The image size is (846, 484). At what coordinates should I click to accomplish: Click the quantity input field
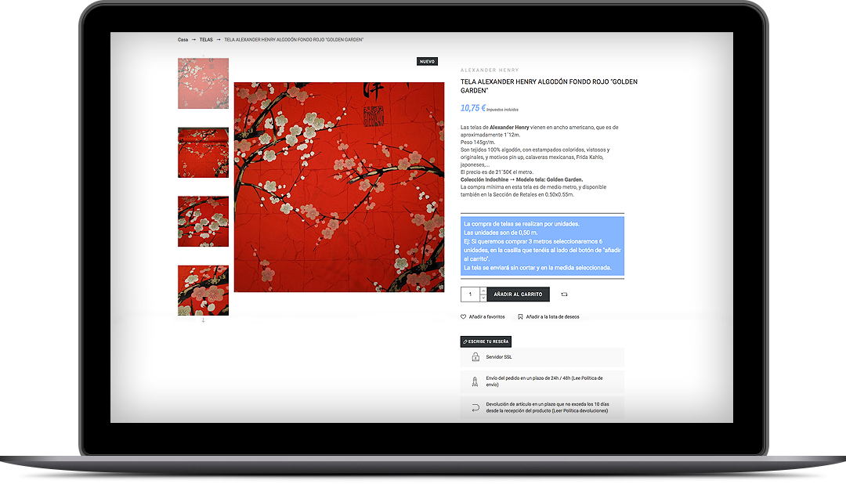pyautogui.click(x=471, y=294)
